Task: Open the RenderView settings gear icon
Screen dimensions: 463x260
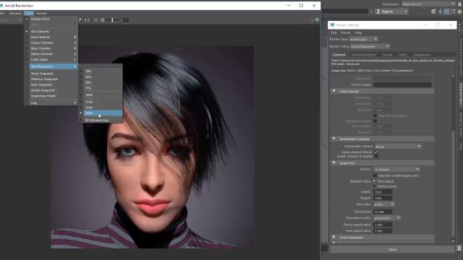Action: point(317,19)
